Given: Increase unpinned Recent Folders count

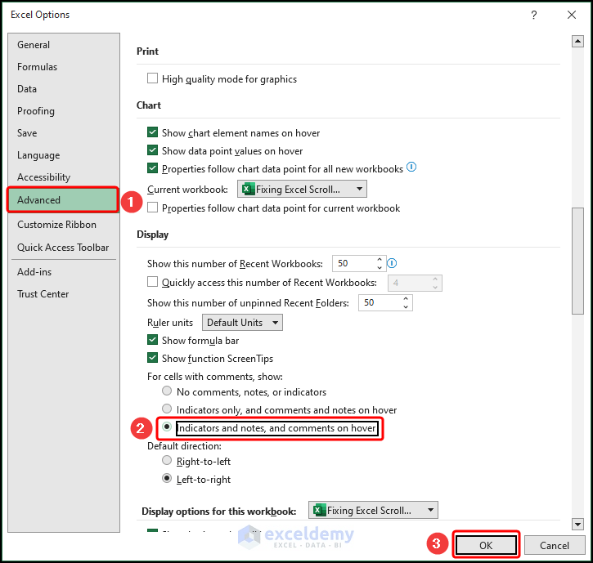Looking at the screenshot, I should [x=406, y=299].
